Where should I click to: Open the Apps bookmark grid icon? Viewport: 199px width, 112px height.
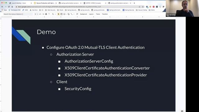(2, 10)
